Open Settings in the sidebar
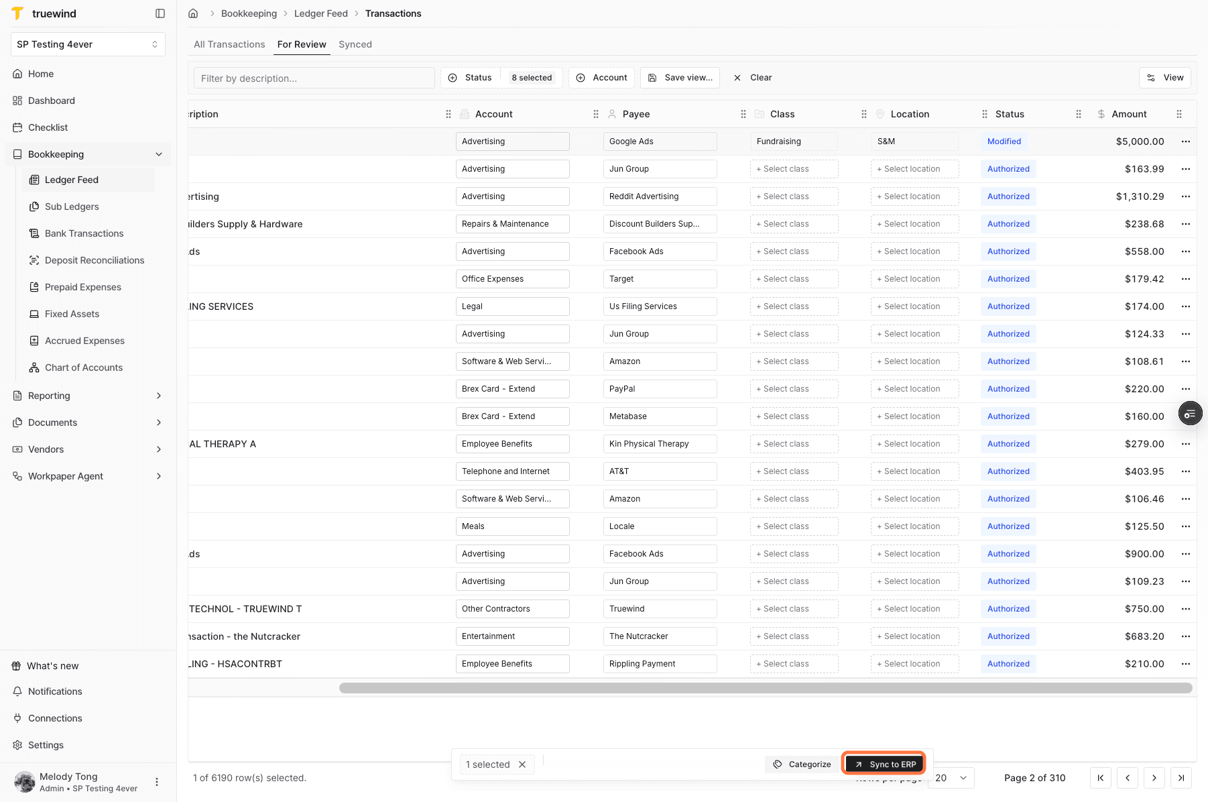1208x802 pixels. click(x=88, y=745)
